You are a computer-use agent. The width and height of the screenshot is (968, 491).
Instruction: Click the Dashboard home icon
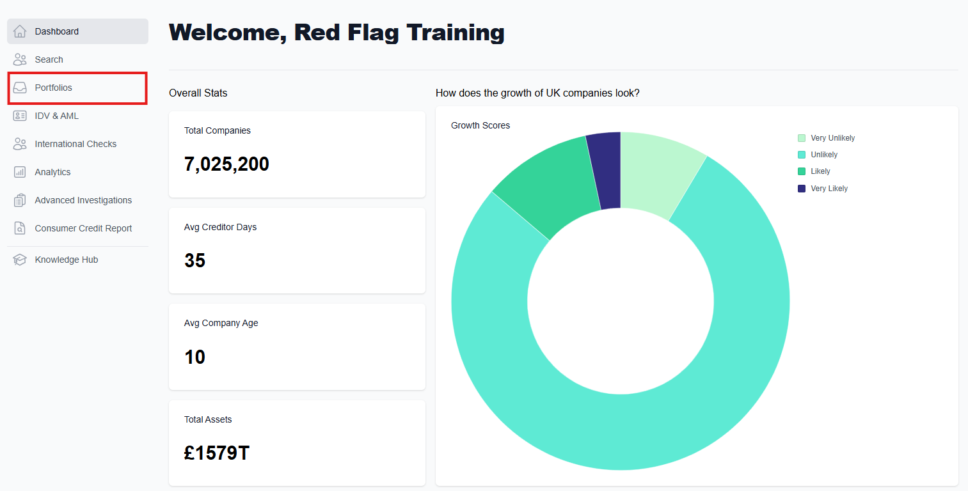(x=20, y=31)
